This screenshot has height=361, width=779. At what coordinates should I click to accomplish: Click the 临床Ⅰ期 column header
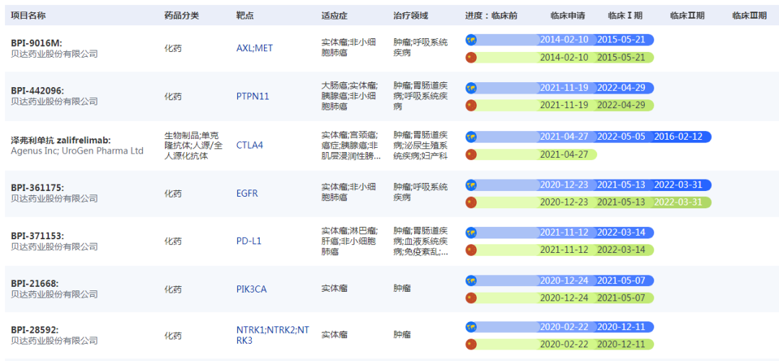click(x=625, y=15)
